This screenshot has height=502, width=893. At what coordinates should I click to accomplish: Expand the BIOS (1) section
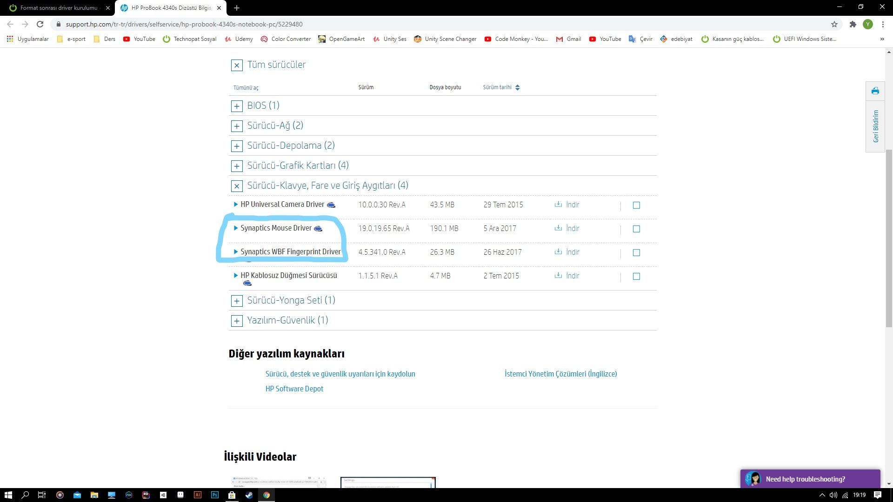click(237, 106)
